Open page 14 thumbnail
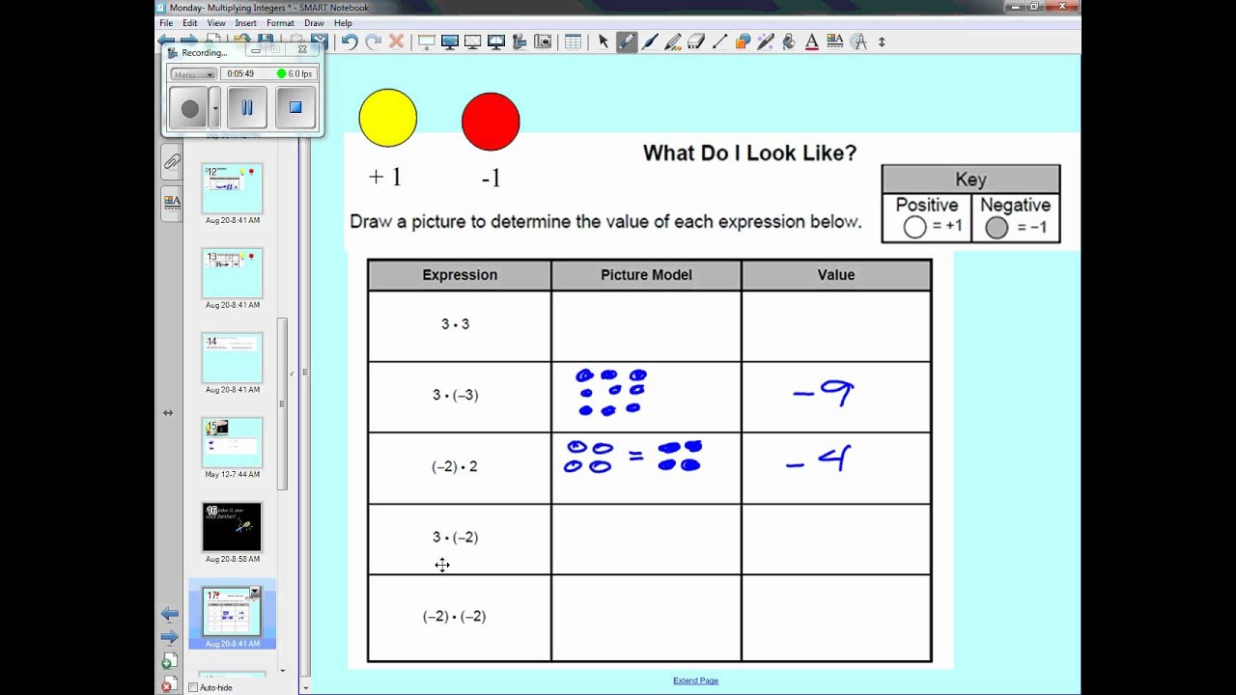 click(232, 358)
